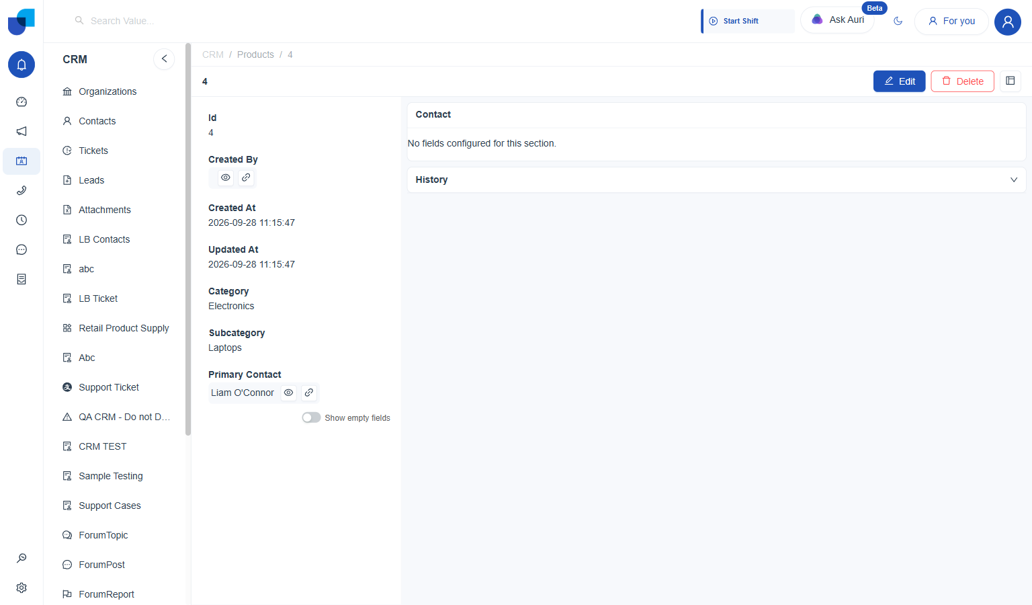Viewport: 1032px width, 605px height.
Task: Switch to dark mode with moon icon
Action: (898, 21)
